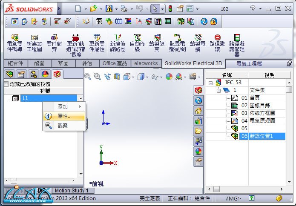
Task: Open 添加 submenu in context menu
Action: pyautogui.click(x=64, y=107)
